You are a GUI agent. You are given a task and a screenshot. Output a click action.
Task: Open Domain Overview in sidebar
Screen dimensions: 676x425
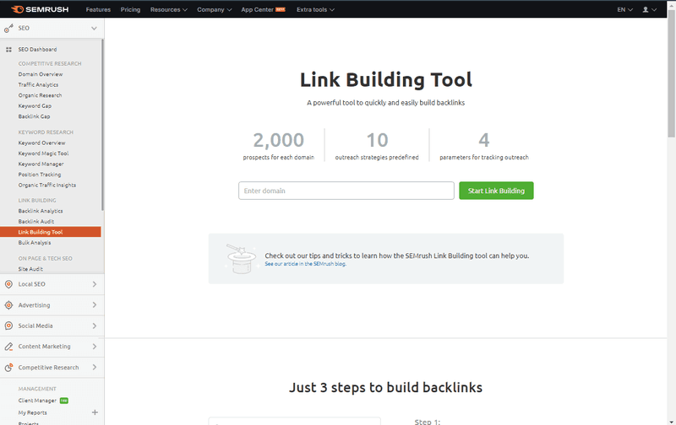coord(41,74)
